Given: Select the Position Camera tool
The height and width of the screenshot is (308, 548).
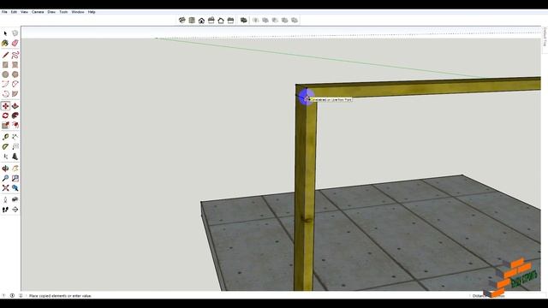Looking at the screenshot, I should click(x=5, y=199).
